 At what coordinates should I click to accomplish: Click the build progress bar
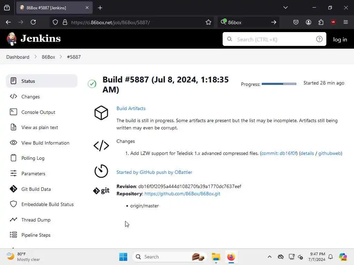click(x=279, y=84)
